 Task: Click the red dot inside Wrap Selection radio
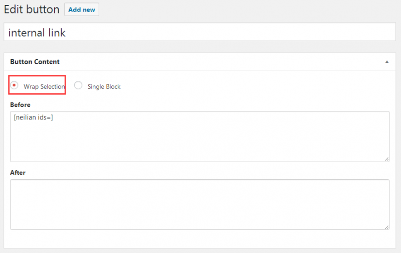(14, 85)
